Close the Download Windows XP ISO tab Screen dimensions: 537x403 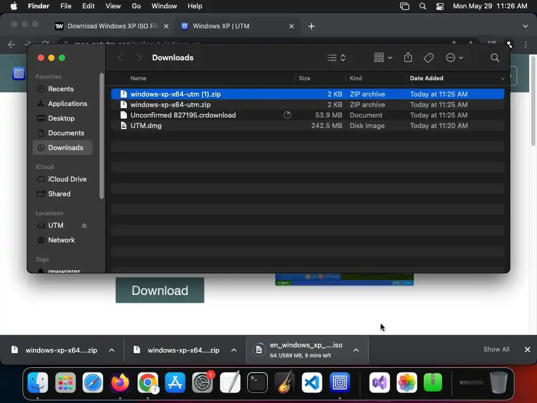click(166, 26)
